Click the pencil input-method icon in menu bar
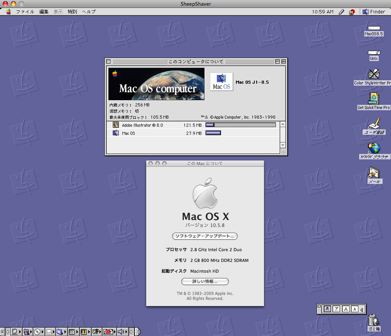Viewport: 391px width, 336px height. (342, 12)
